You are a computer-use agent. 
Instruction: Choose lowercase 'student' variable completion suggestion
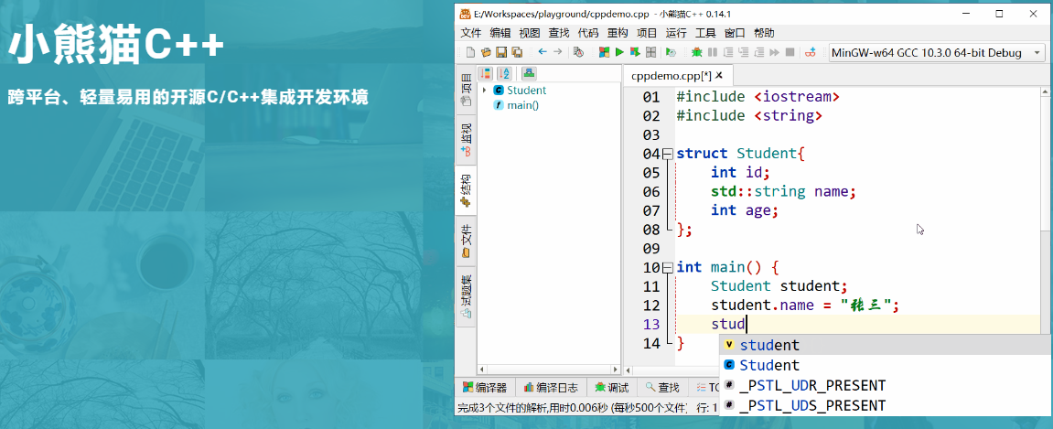pos(886,345)
